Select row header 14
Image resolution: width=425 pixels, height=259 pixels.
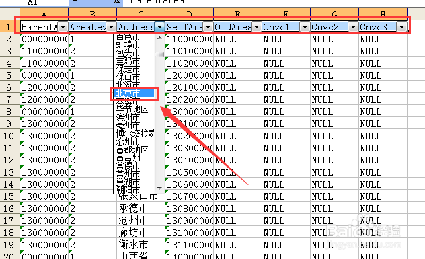tap(10, 184)
